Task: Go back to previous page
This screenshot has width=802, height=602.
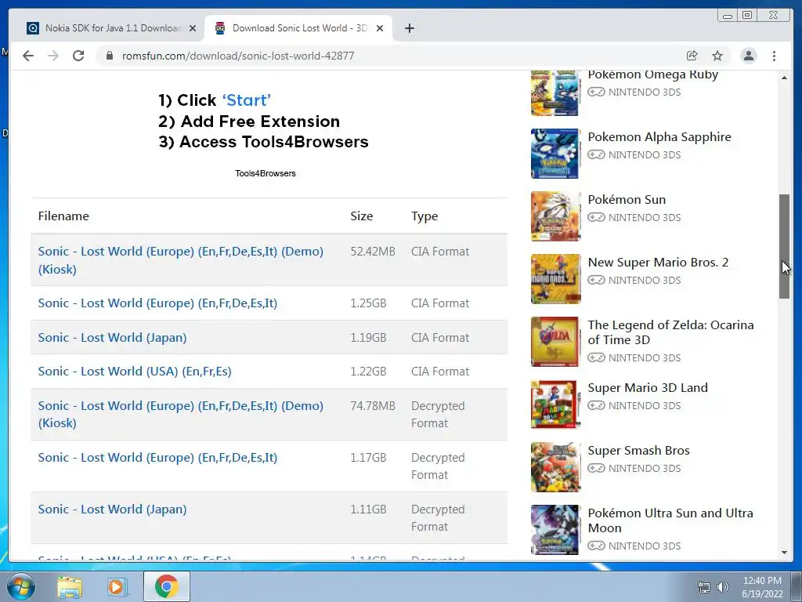Action: point(28,56)
